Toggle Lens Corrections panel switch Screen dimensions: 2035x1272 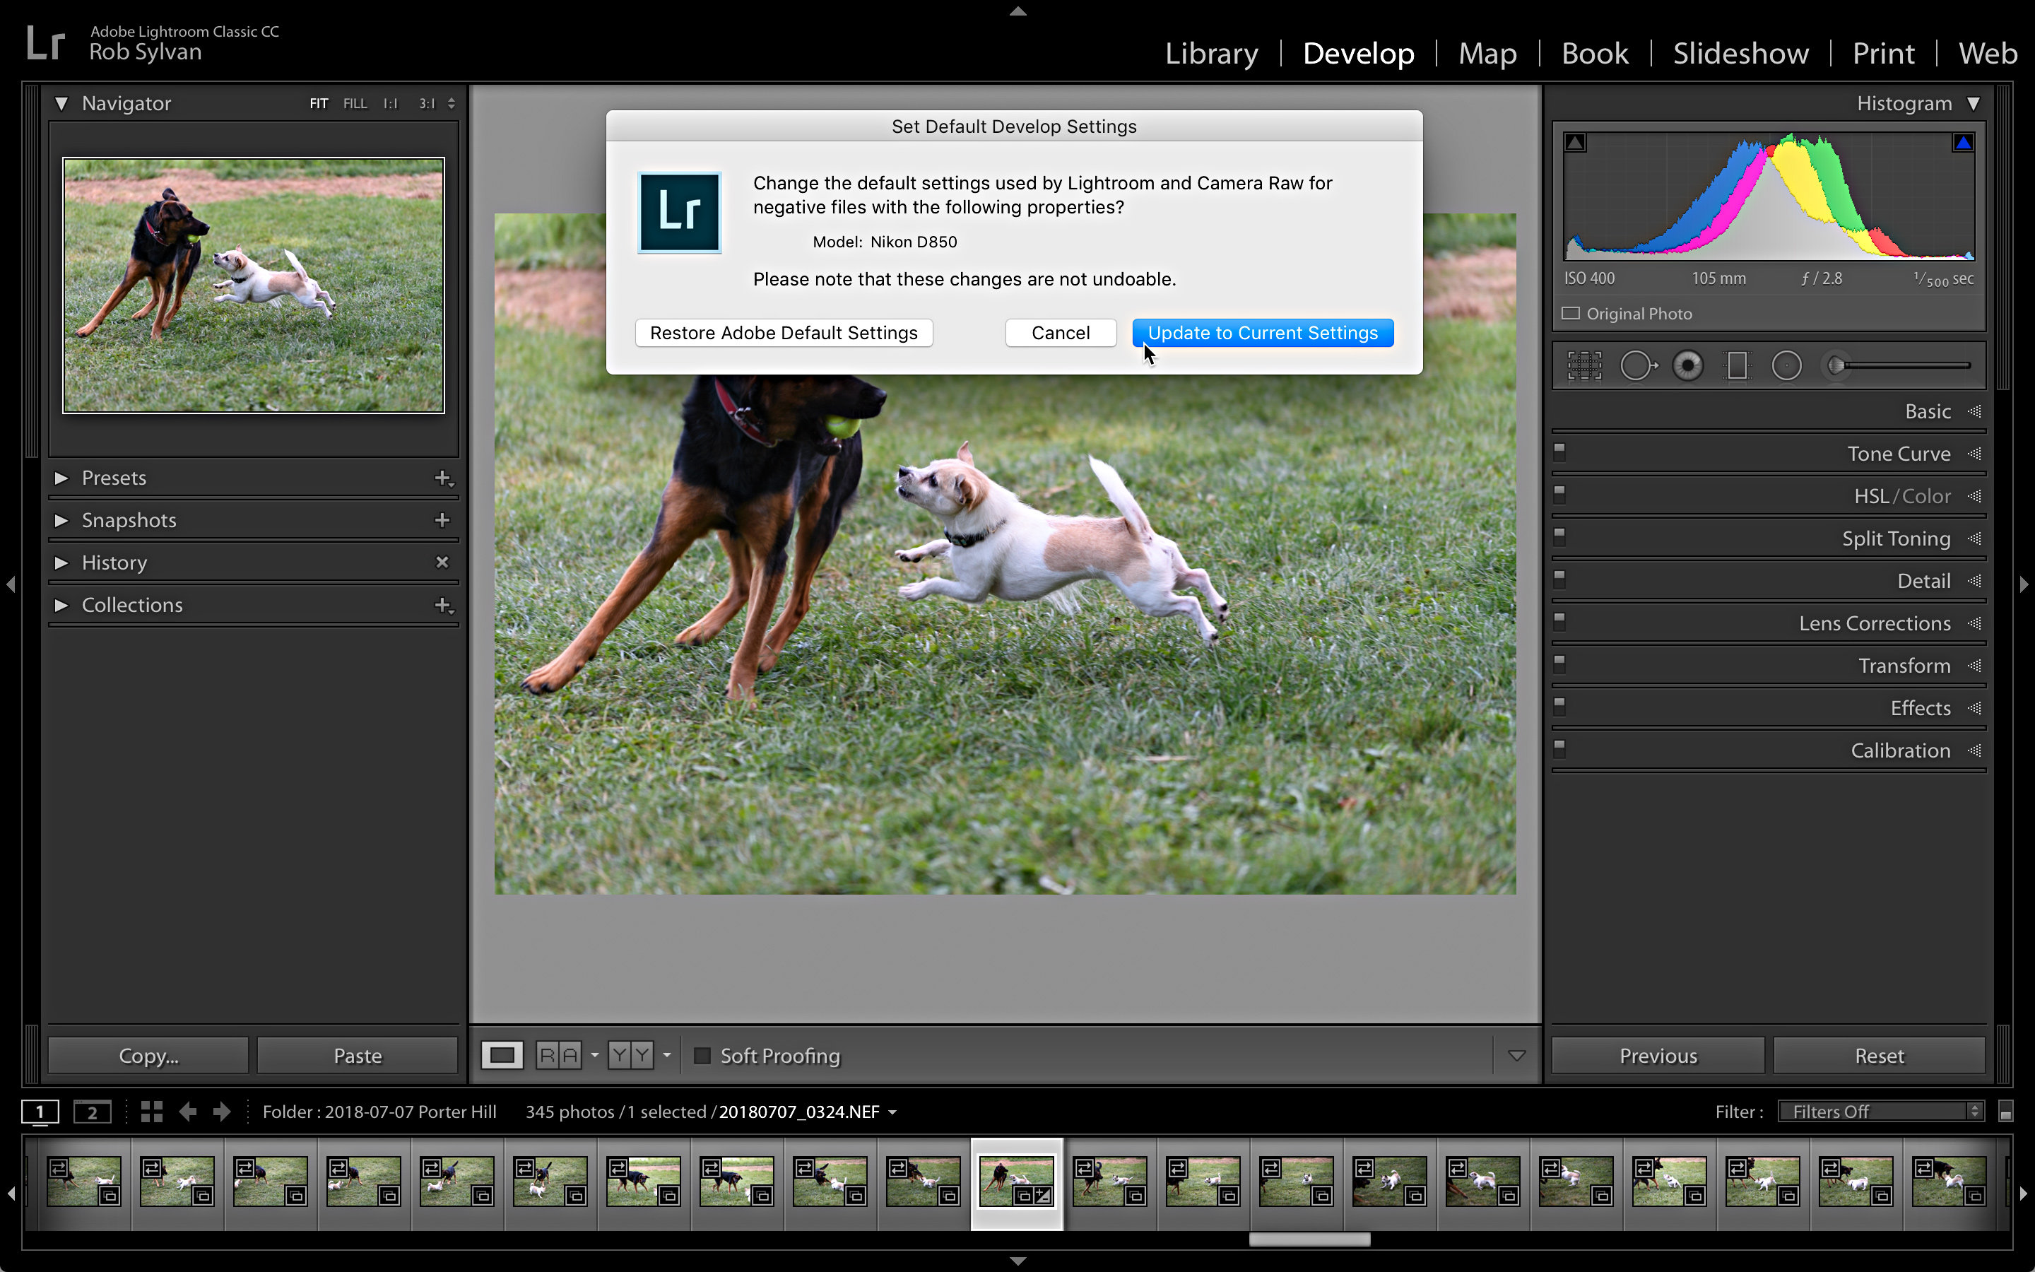click(x=1559, y=621)
